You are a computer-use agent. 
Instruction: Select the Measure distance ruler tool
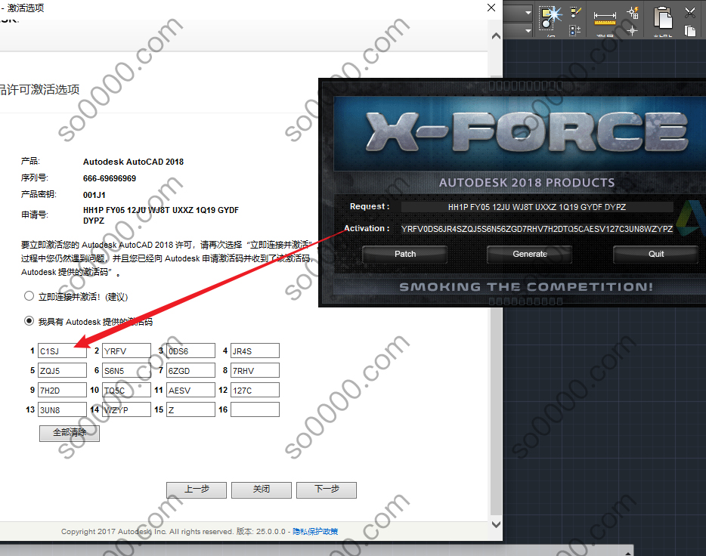tap(605, 18)
